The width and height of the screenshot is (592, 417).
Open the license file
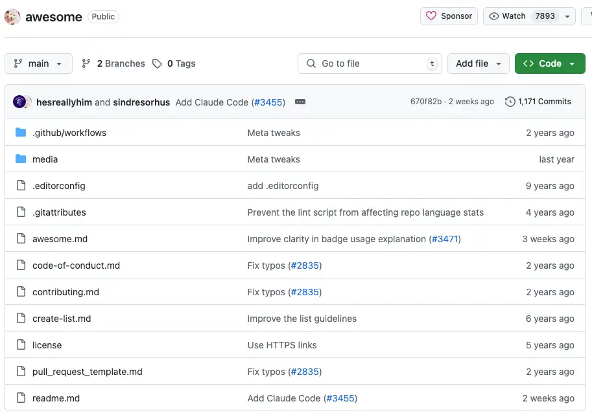coord(47,345)
